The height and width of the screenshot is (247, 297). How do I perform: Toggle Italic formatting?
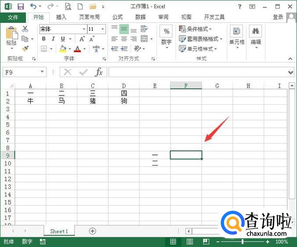[53, 39]
